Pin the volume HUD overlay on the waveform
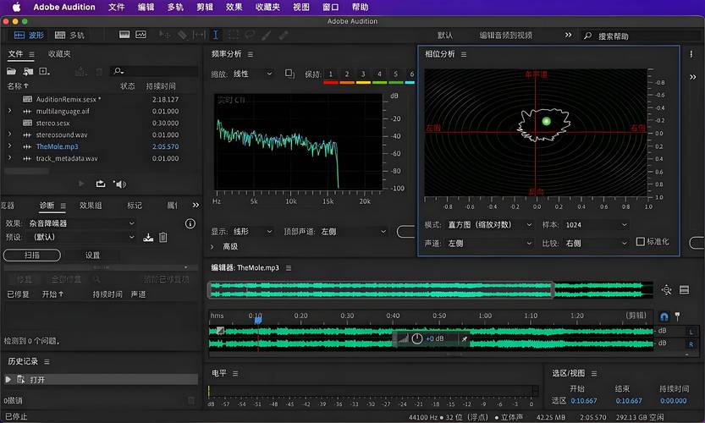Viewport: 705px width, 423px height. [464, 338]
